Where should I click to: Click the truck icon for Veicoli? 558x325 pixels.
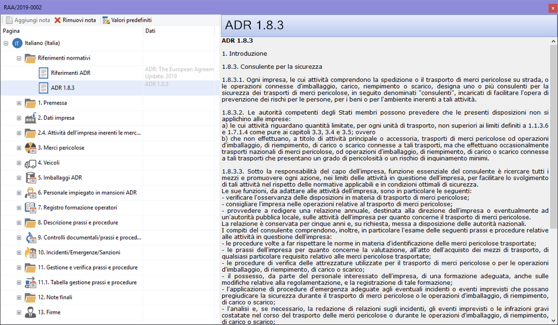coord(30,163)
